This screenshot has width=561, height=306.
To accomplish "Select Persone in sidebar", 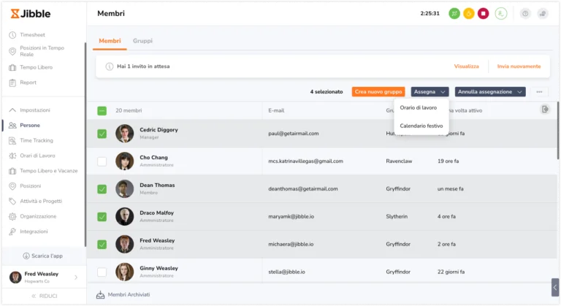I will [x=30, y=126].
